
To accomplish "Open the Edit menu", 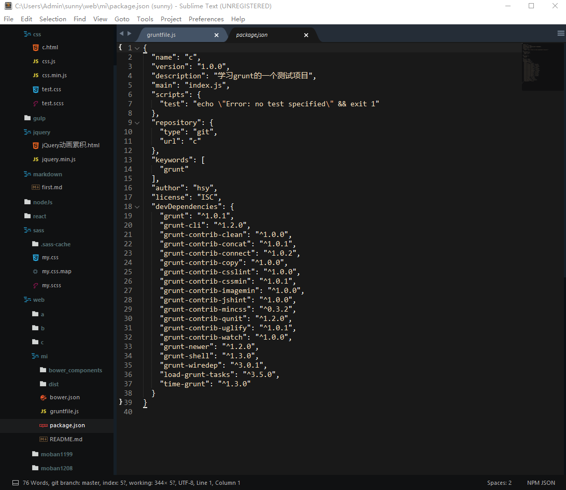I will click(x=26, y=19).
